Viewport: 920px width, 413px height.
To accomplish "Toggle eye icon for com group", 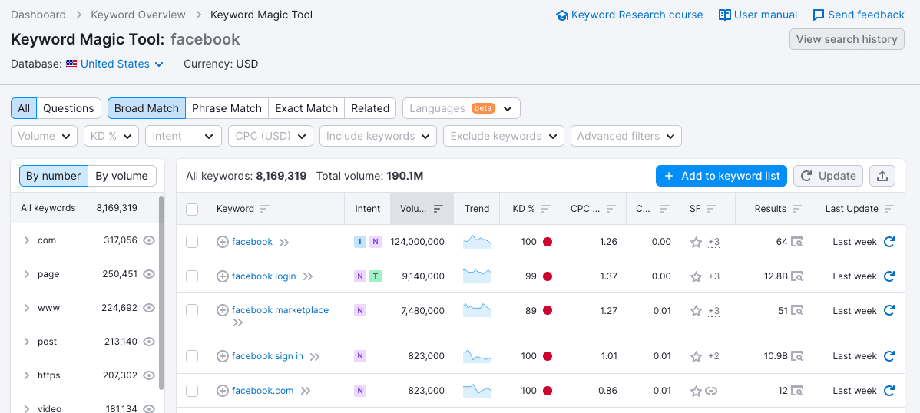I will 149,240.
